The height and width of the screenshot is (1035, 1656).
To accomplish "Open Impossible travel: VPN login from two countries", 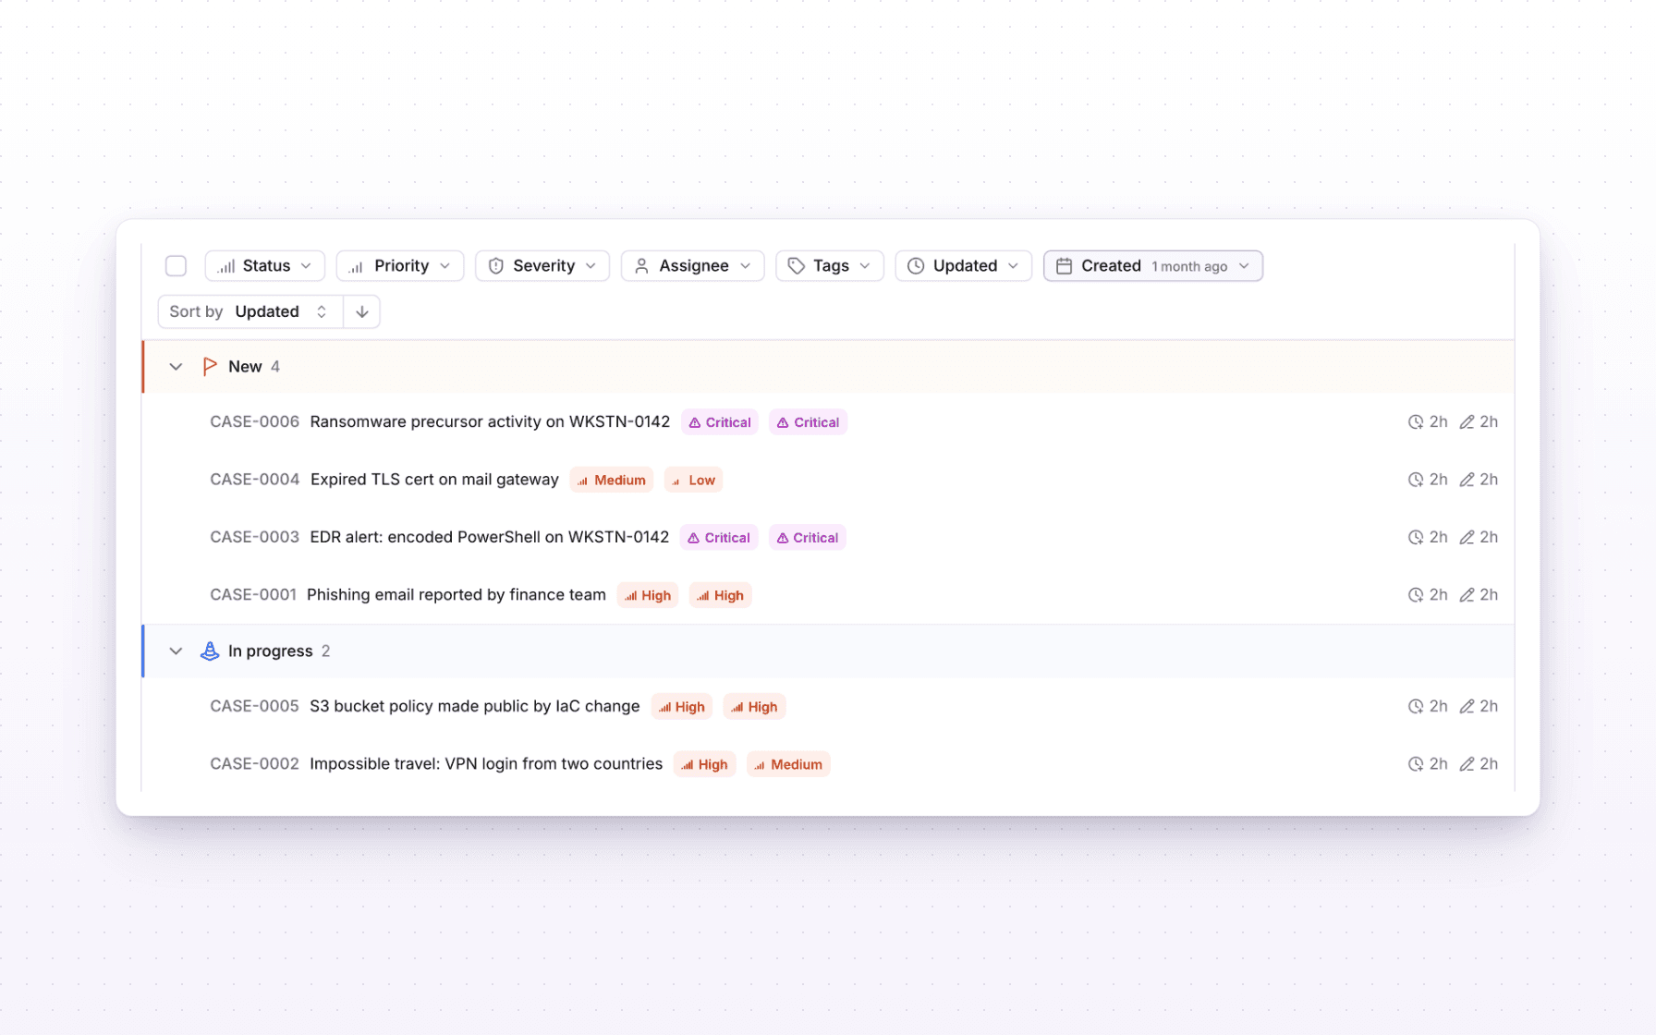I will point(486,764).
